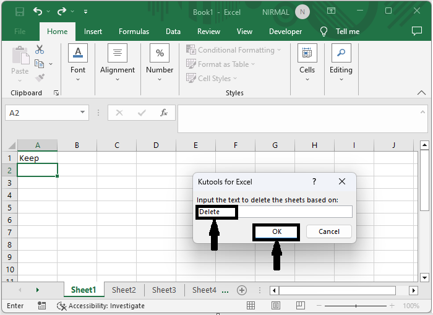
Task: Click Cancel in Kutools dialog
Action: (329, 231)
